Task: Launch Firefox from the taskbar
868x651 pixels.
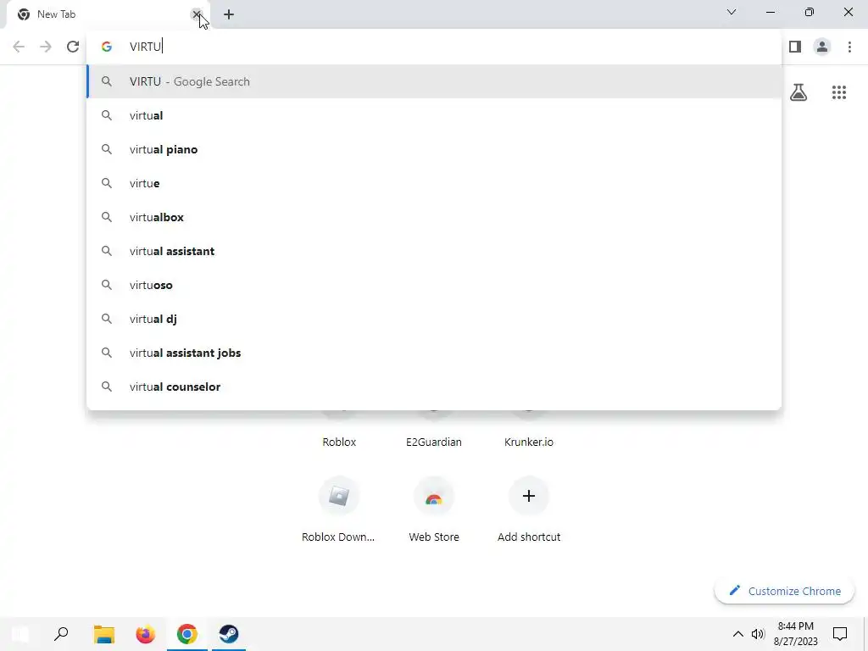Action: (146, 634)
